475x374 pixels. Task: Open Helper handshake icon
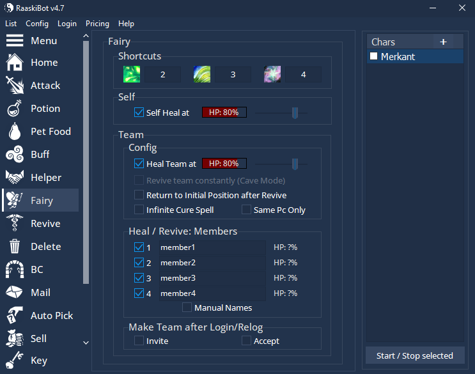click(x=15, y=178)
